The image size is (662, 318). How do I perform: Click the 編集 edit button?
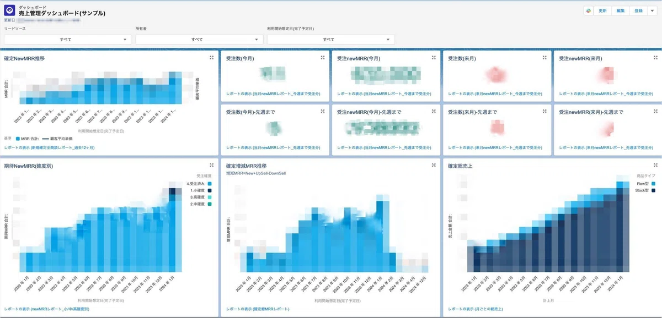click(621, 10)
